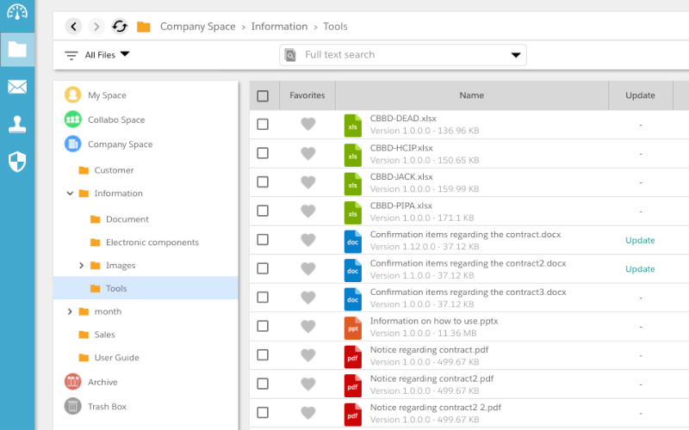
Task: Expand the Images folder chevron
Action: [81, 266]
